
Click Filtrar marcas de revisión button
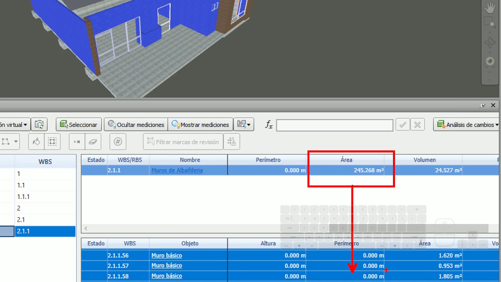[x=183, y=141]
